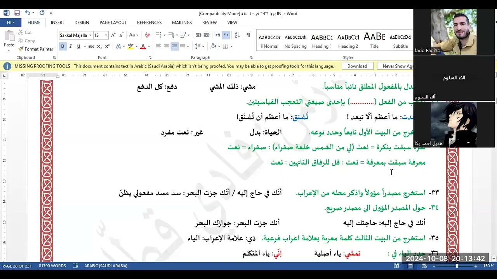Show or hide paragraph marks

[248, 35]
